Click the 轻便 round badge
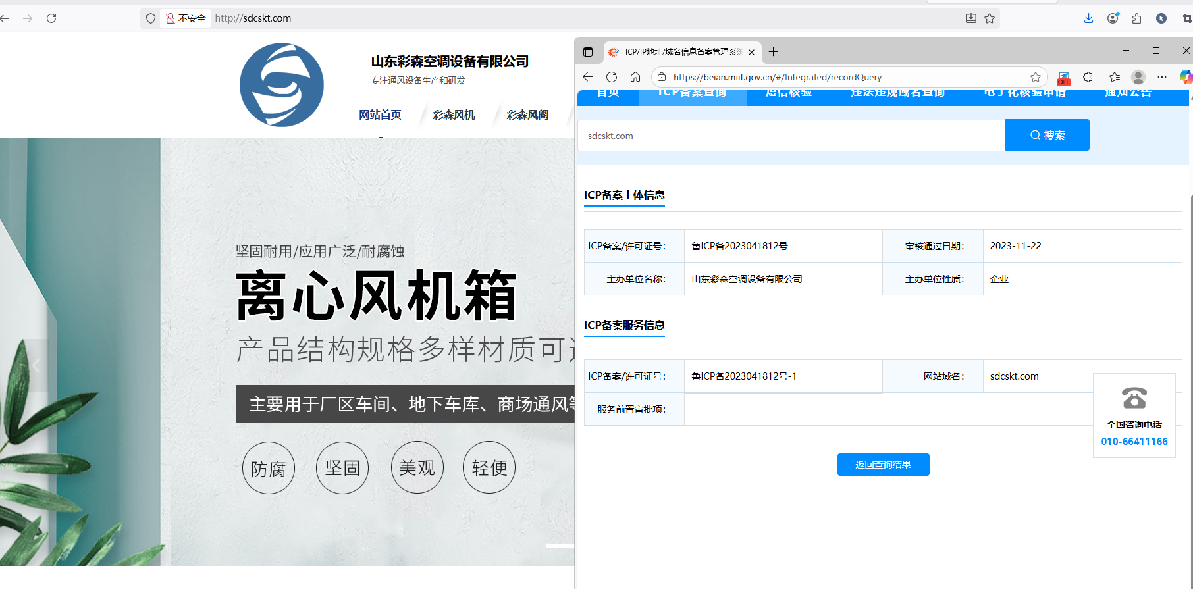Screen dimensions: 1193x589 point(489,468)
